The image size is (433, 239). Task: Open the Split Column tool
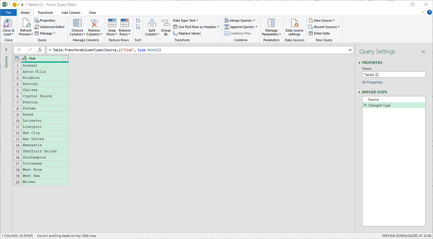click(x=152, y=27)
